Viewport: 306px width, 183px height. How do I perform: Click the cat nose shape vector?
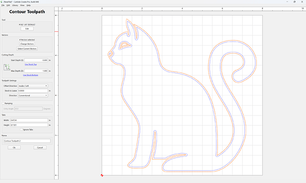[110, 54]
